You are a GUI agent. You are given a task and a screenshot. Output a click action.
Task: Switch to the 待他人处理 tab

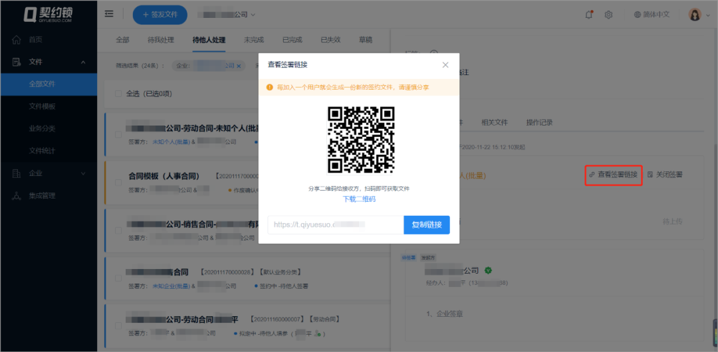209,40
